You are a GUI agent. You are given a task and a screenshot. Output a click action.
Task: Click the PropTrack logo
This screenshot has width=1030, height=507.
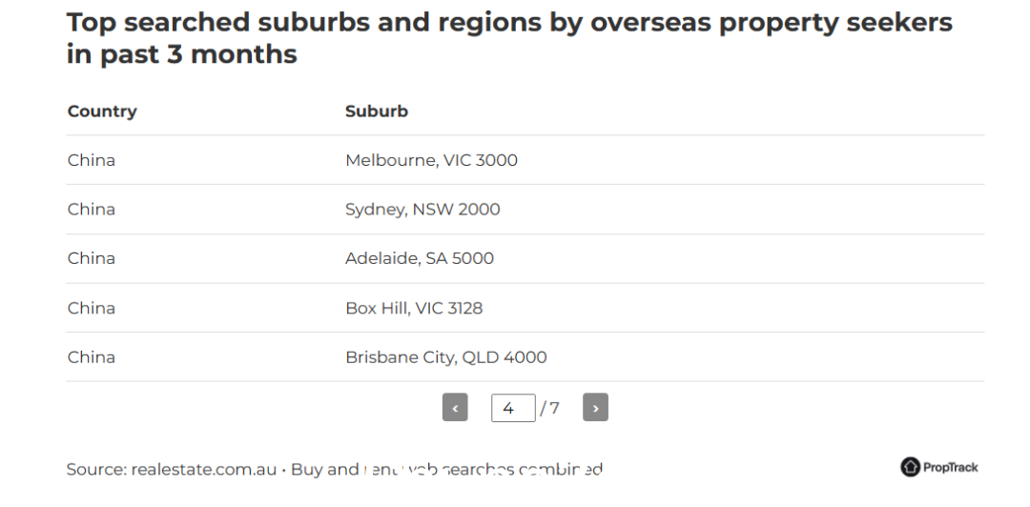938,467
